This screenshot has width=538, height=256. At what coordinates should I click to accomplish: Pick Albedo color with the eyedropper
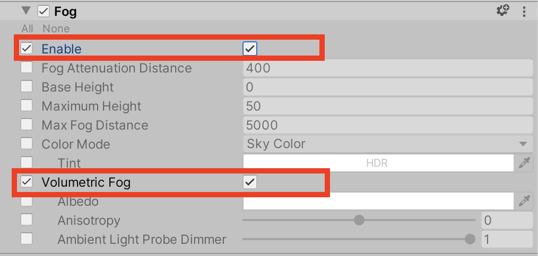tap(524, 201)
